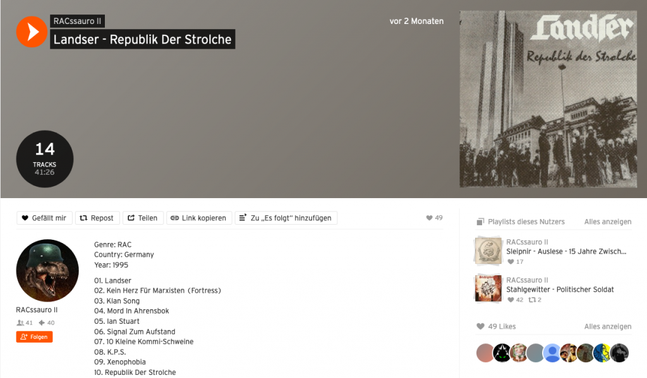Open Stahlgewitter - Politischer Soldat playlist

pos(560,290)
